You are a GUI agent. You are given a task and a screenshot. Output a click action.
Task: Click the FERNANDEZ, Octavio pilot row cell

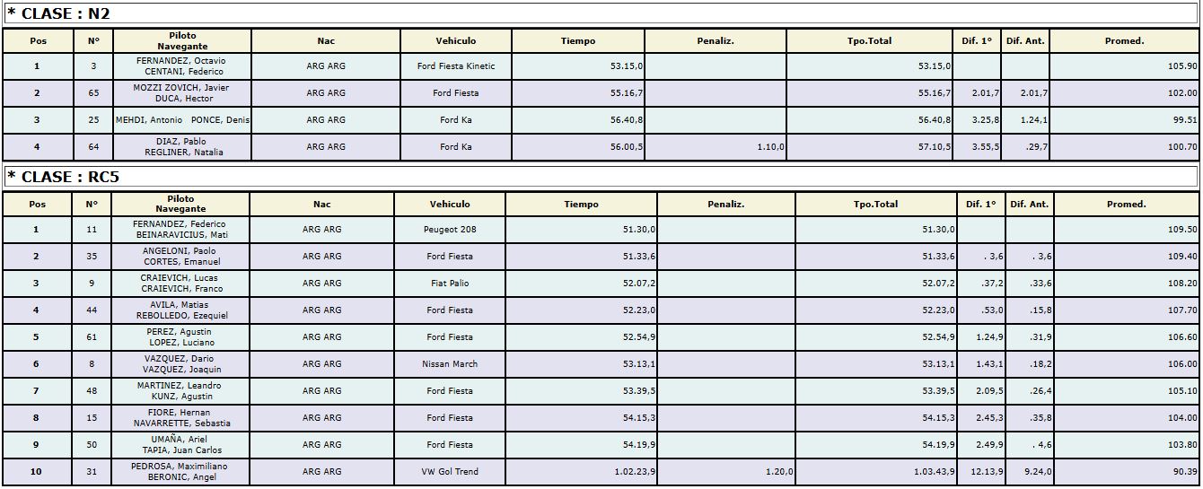coord(182,66)
